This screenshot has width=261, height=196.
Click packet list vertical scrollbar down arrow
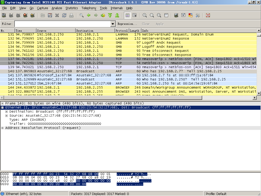(259, 93)
